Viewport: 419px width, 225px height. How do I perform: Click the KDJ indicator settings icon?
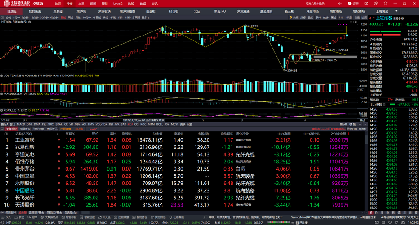2,110
